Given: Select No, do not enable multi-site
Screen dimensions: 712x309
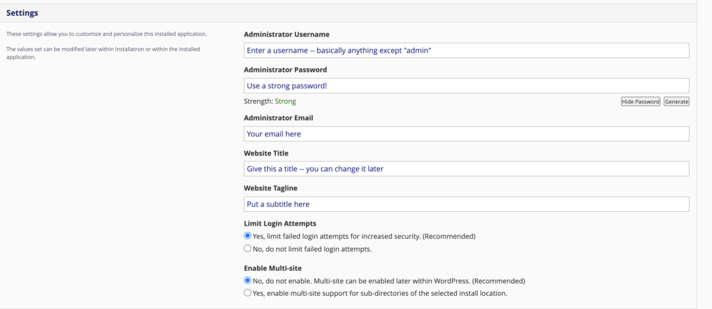Looking at the screenshot, I should [248, 281].
